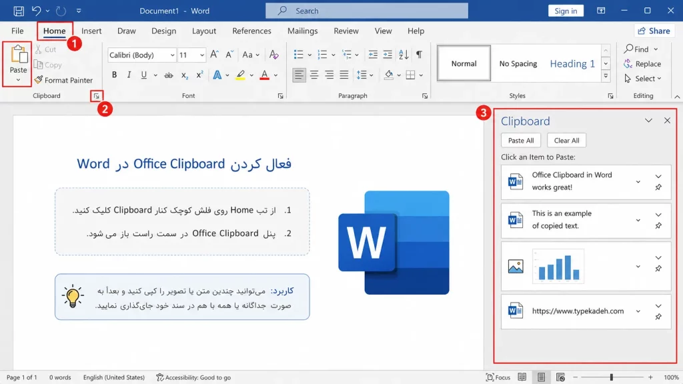Open the Mailings tab
The width and height of the screenshot is (683, 384).
[302, 31]
